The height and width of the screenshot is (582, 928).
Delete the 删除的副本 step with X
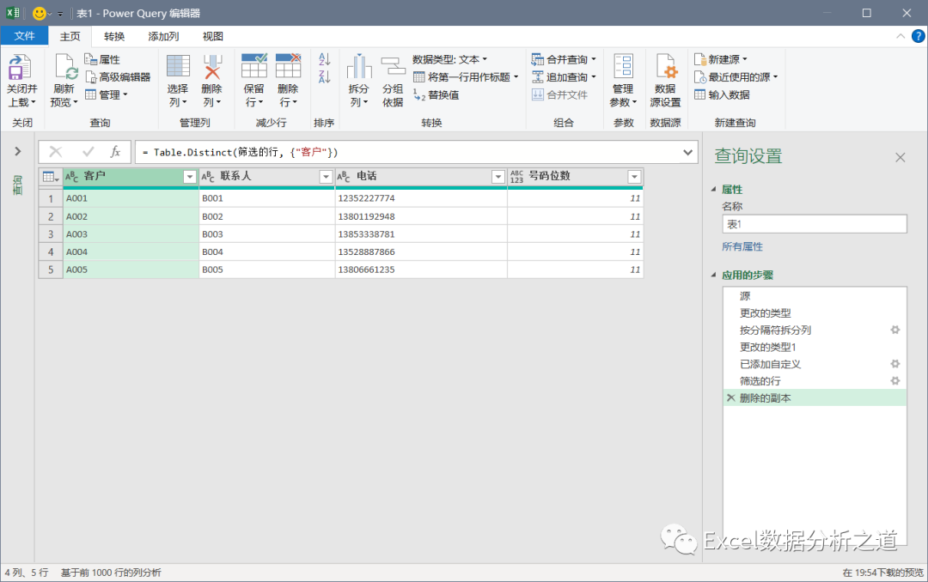click(x=731, y=398)
